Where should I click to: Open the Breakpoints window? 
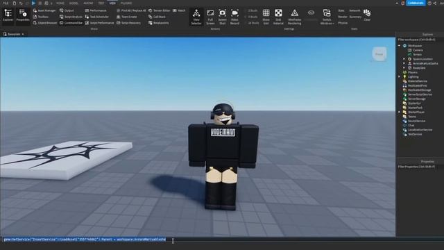159,23
